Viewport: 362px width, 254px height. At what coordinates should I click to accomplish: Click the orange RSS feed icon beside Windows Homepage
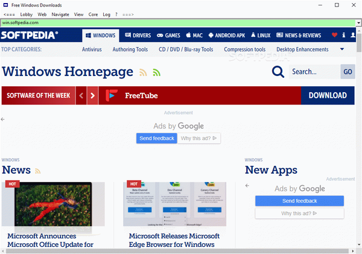(143, 73)
